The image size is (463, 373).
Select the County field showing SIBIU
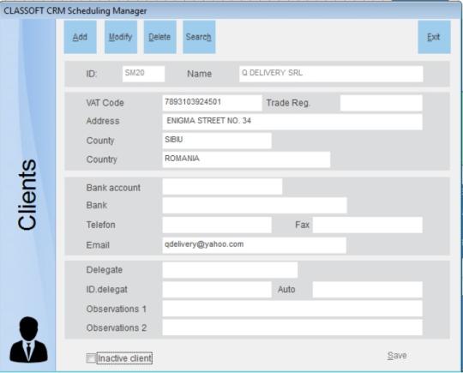pos(217,141)
